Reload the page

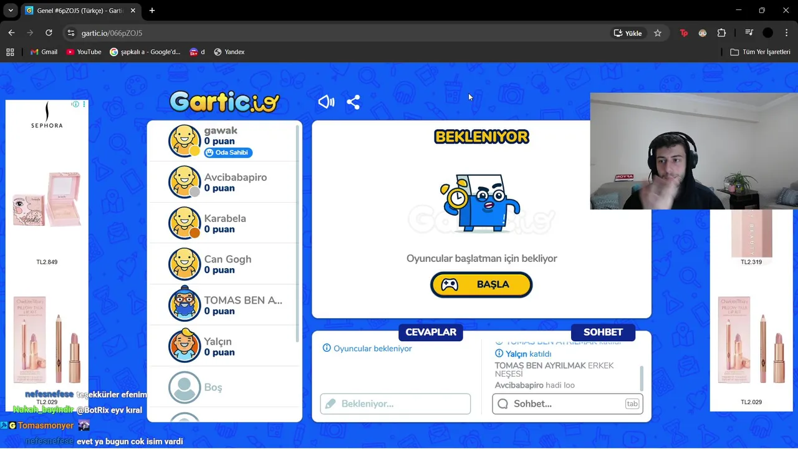pyautogui.click(x=49, y=33)
